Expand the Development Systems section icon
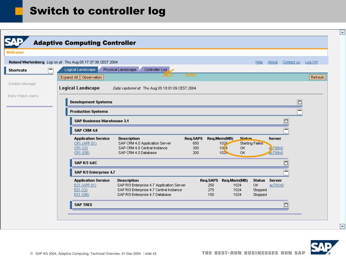The height and width of the screenshot is (259, 346). click(x=299, y=102)
